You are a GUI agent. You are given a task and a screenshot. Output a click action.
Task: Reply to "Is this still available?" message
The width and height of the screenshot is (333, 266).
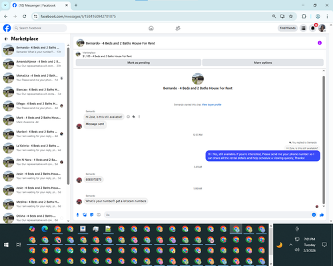pos(134,116)
